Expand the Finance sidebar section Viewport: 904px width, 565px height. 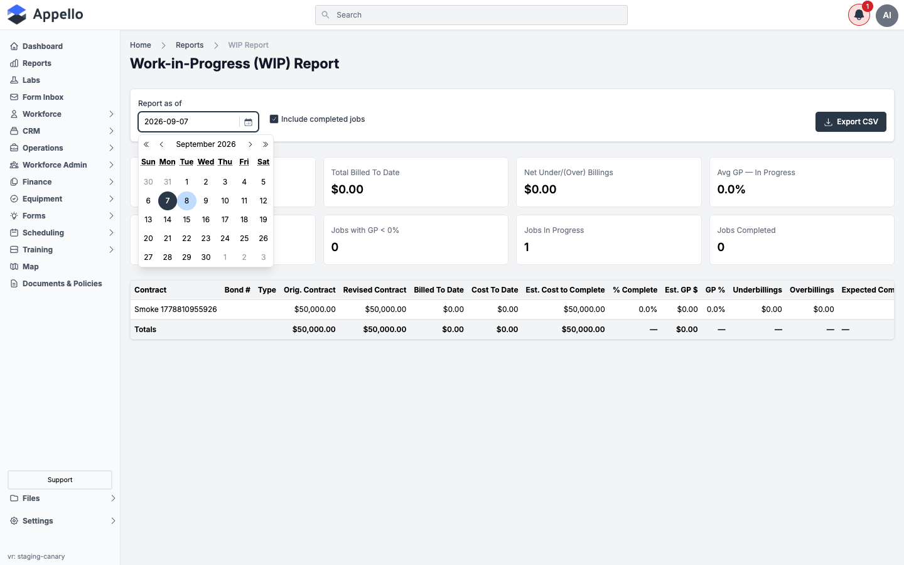point(111,182)
